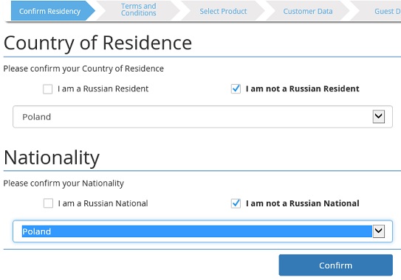
Task: Check the 'I am a Russian Resident' checkbox
Action: point(47,89)
